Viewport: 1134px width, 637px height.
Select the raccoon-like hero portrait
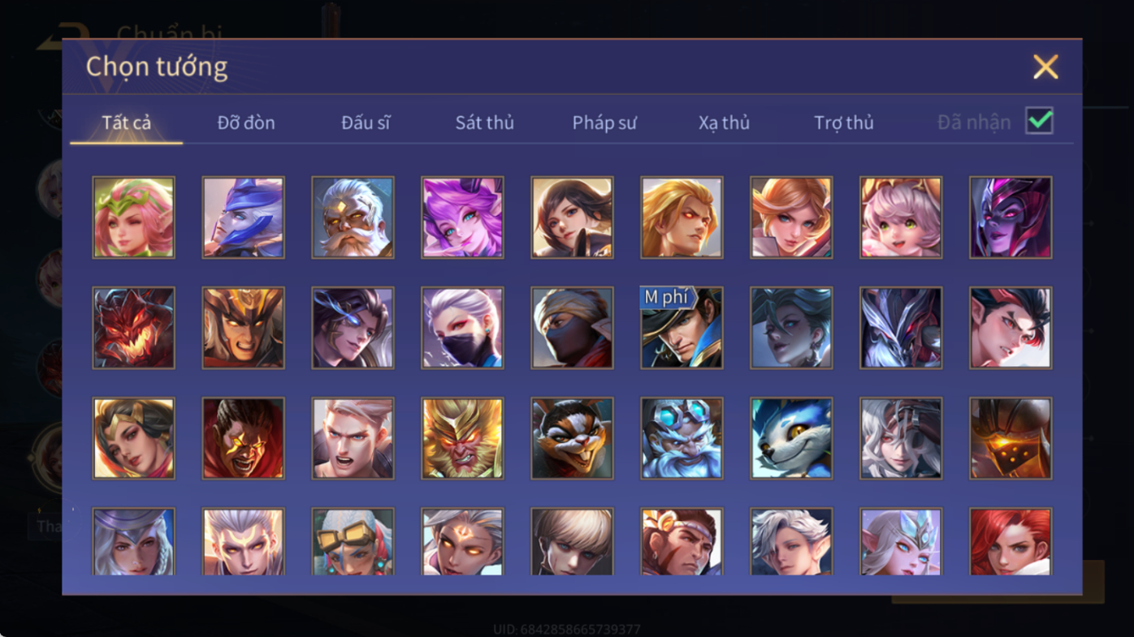coord(572,438)
